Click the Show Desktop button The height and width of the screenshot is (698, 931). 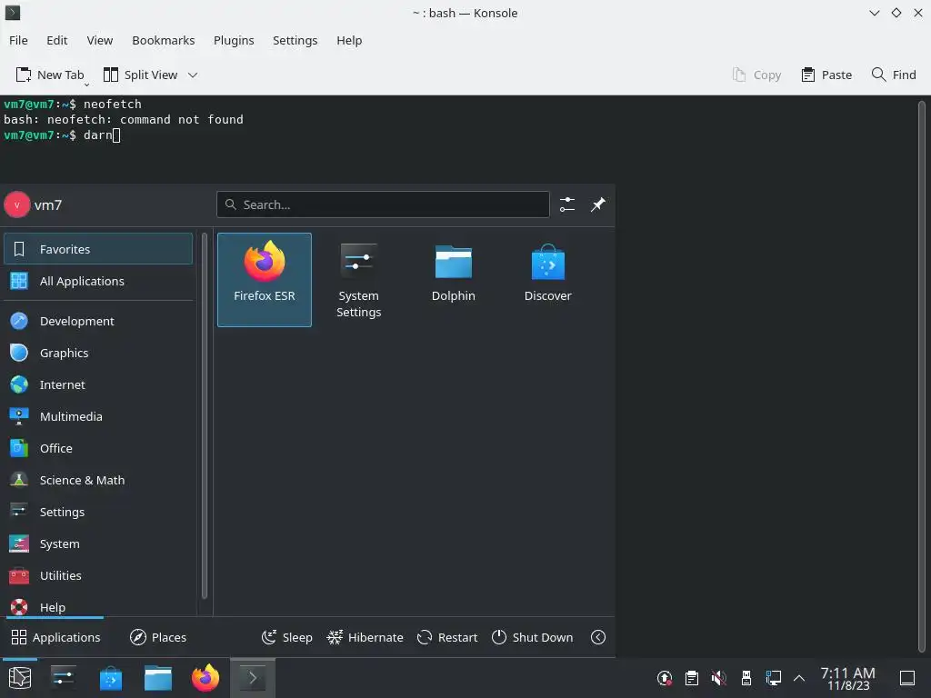pos(907,678)
